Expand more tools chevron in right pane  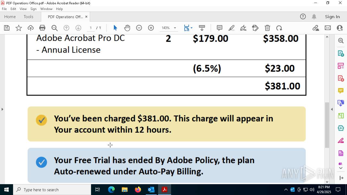tap(341, 168)
